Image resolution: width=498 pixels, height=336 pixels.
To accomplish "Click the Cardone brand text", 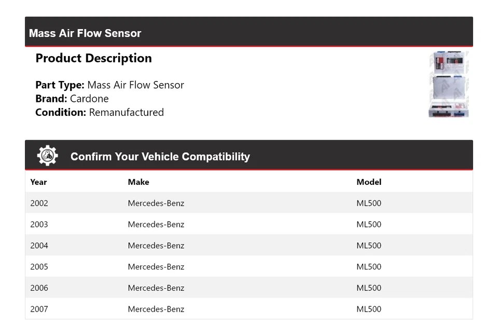I will tap(89, 99).
